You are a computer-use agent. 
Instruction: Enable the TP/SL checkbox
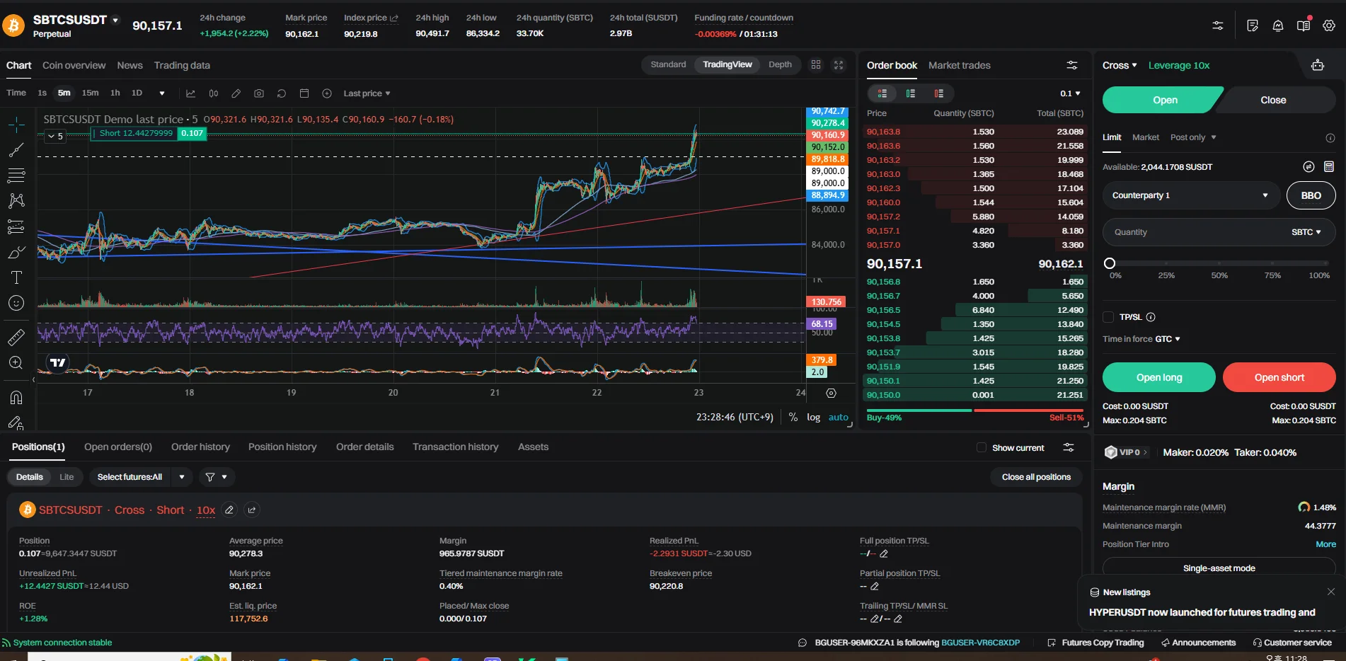tap(1108, 317)
